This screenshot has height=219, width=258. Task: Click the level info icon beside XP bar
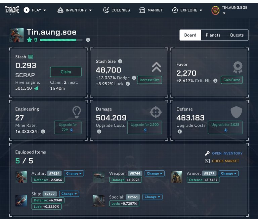tap(88, 40)
